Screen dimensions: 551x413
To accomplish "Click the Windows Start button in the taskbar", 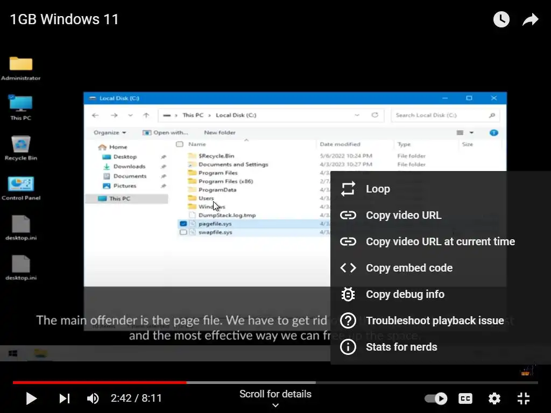I will click(x=13, y=353).
